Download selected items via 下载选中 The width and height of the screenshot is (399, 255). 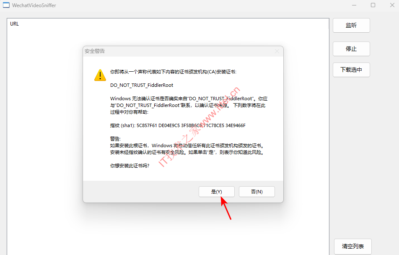pos(351,70)
